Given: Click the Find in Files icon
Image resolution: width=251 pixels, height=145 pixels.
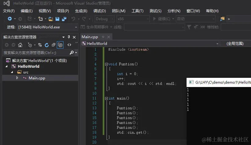Looking at the screenshot, I should [x=222, y=19].
